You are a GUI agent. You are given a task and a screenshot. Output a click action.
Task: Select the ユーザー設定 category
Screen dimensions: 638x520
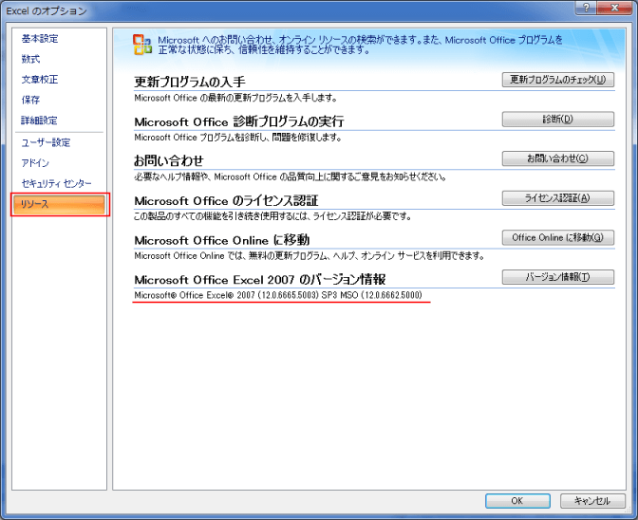46,142
